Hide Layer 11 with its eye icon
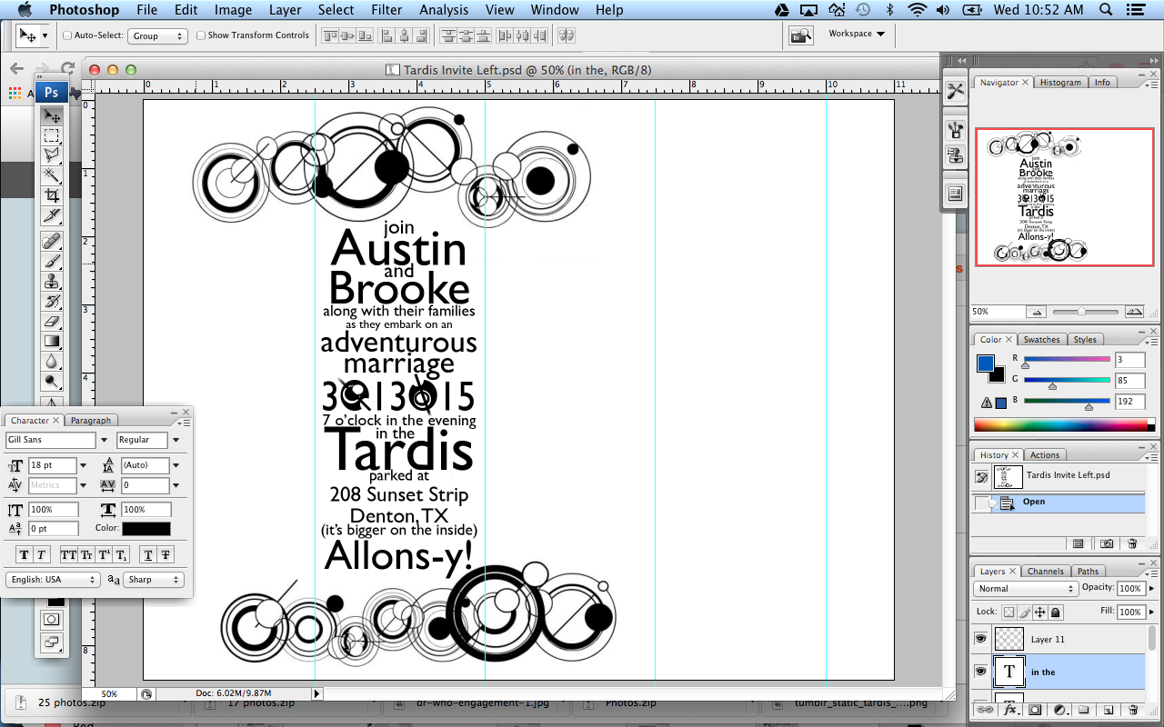Screen dimensions: 1164x727 click(x=980, y=639)
